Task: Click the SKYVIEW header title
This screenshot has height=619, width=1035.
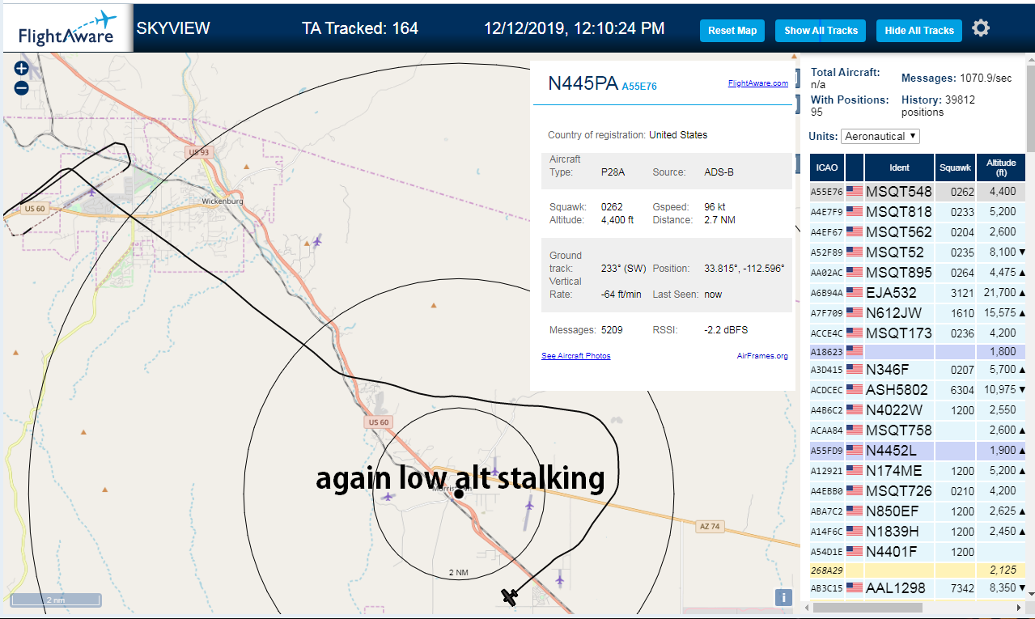Action: coord(173,28)
